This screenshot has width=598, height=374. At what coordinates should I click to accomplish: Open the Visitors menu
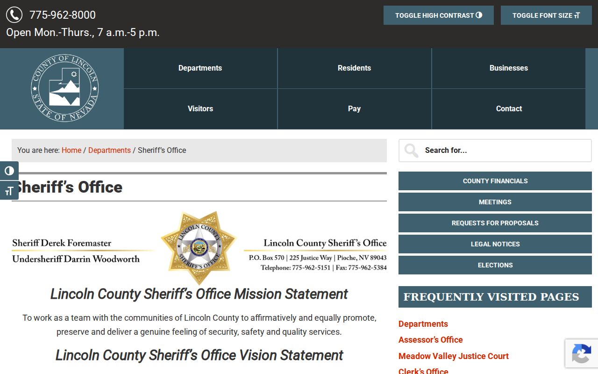tap(200, 109)
